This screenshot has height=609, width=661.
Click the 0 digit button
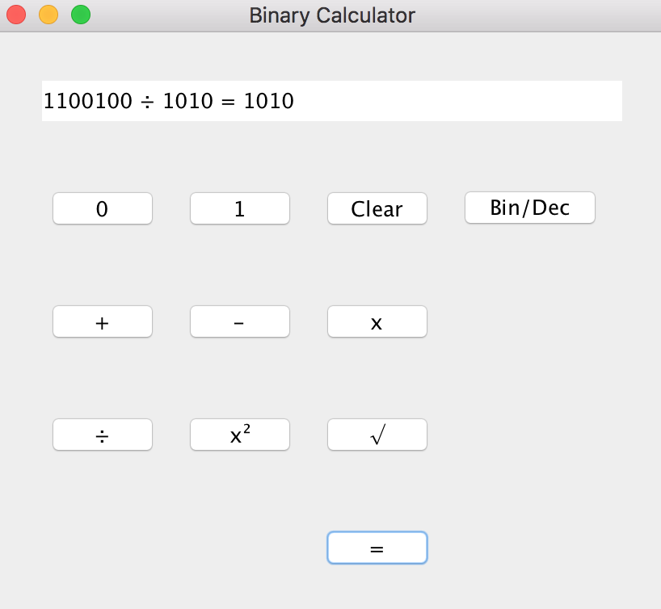103,208
